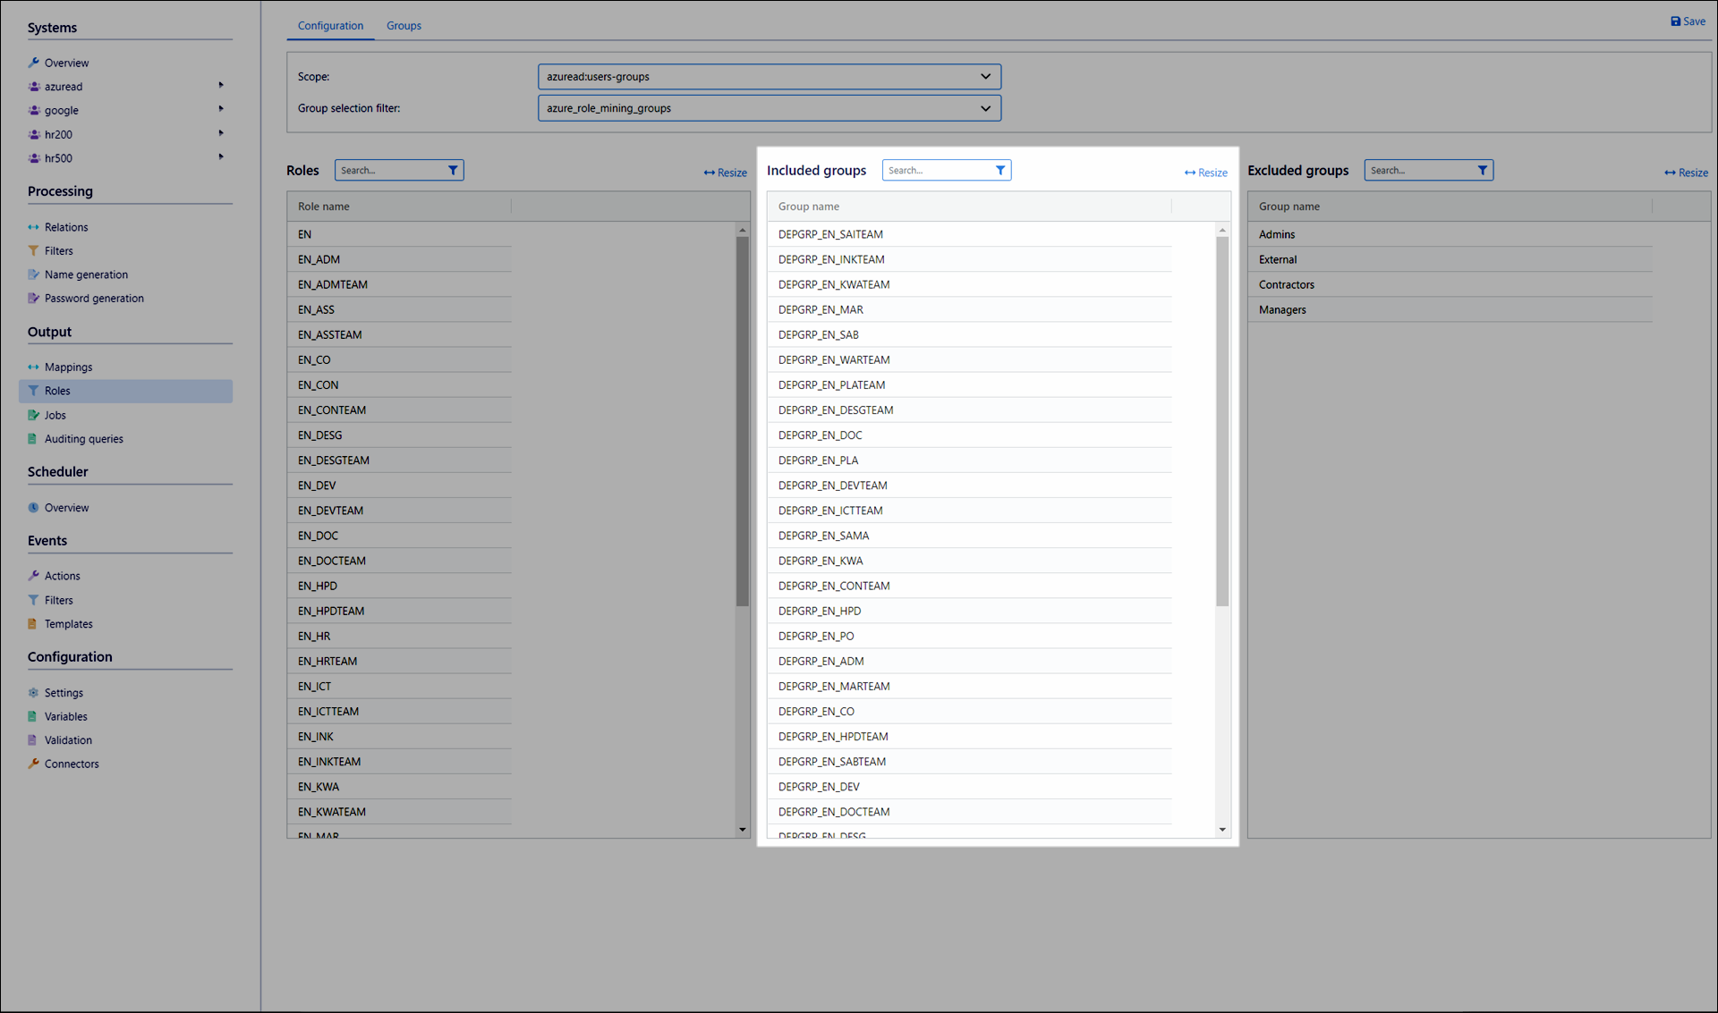Switch to the Groups tab
The width and height of the screenshot is (1718, 1013).
tap(404, 26)
